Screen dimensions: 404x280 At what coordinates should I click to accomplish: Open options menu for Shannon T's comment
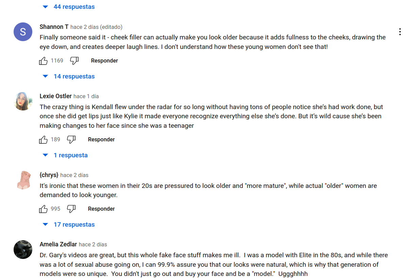click(400, 32)
